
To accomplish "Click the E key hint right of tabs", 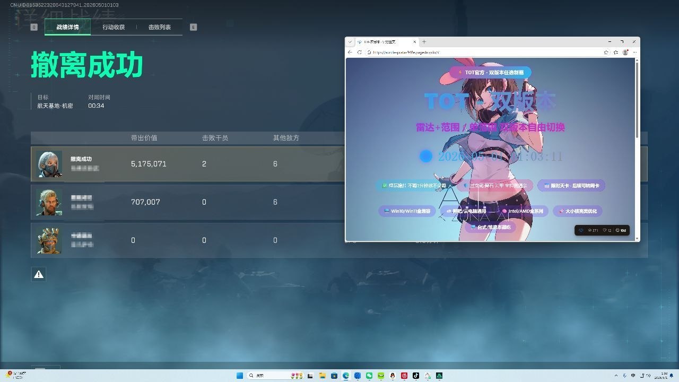I will (193, 27).
